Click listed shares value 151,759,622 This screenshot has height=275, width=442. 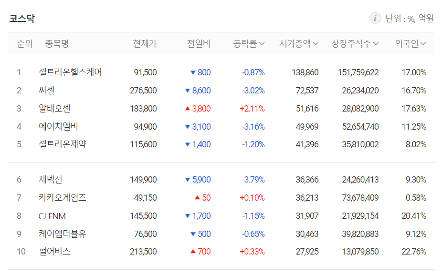pyautogui.click(x=358, y=72)
